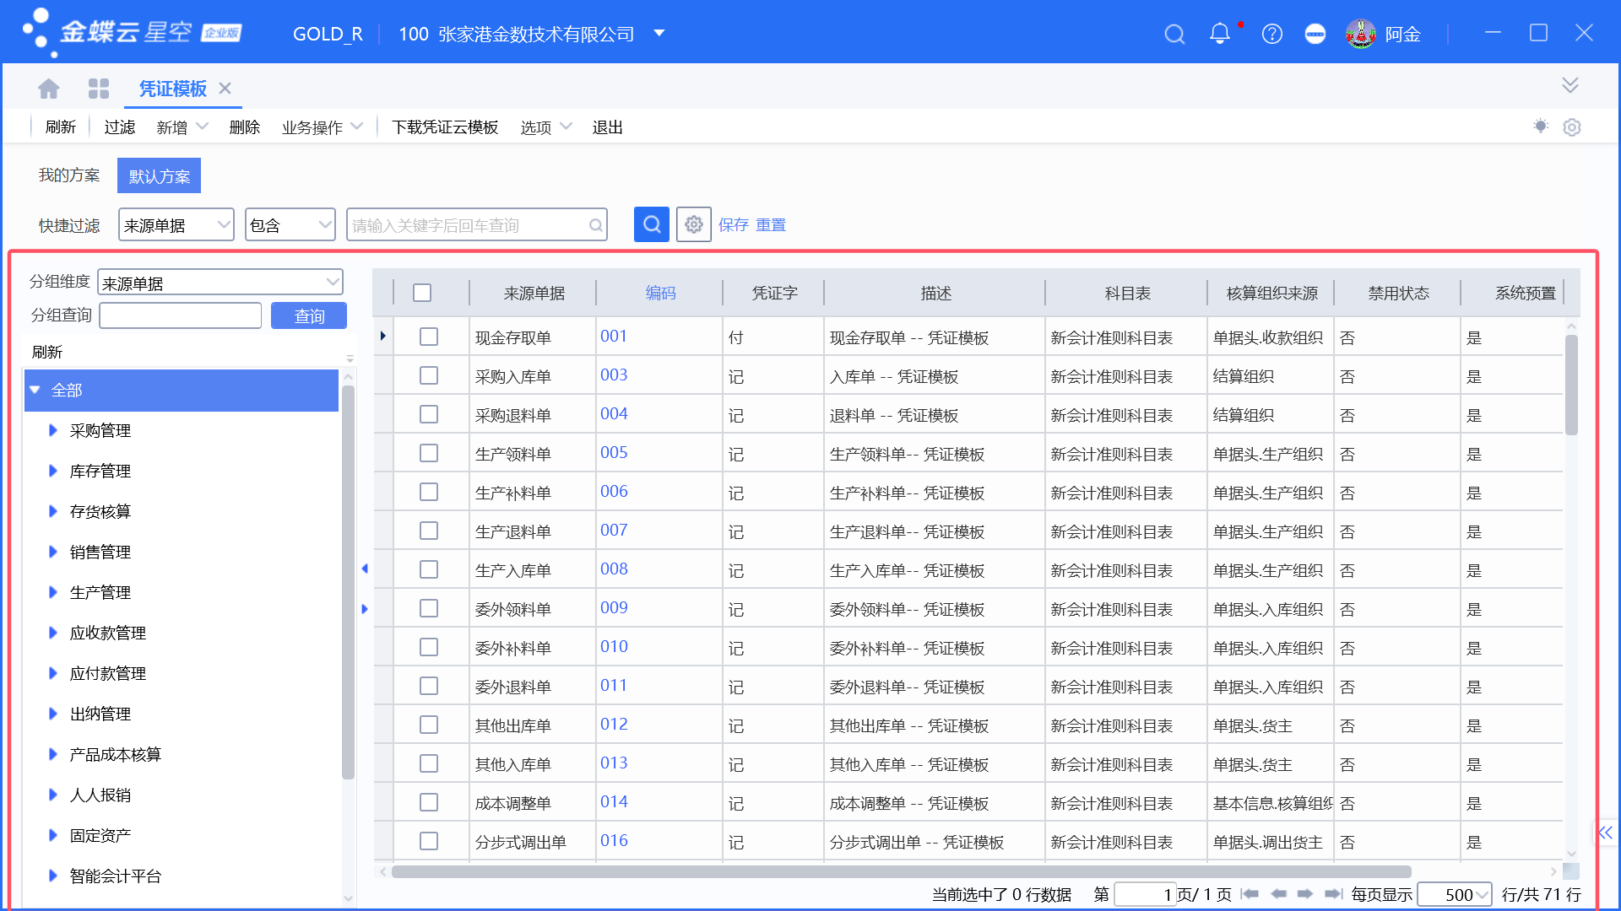
Task: Collapse the 全部 tree node
Action: [35, 390]
